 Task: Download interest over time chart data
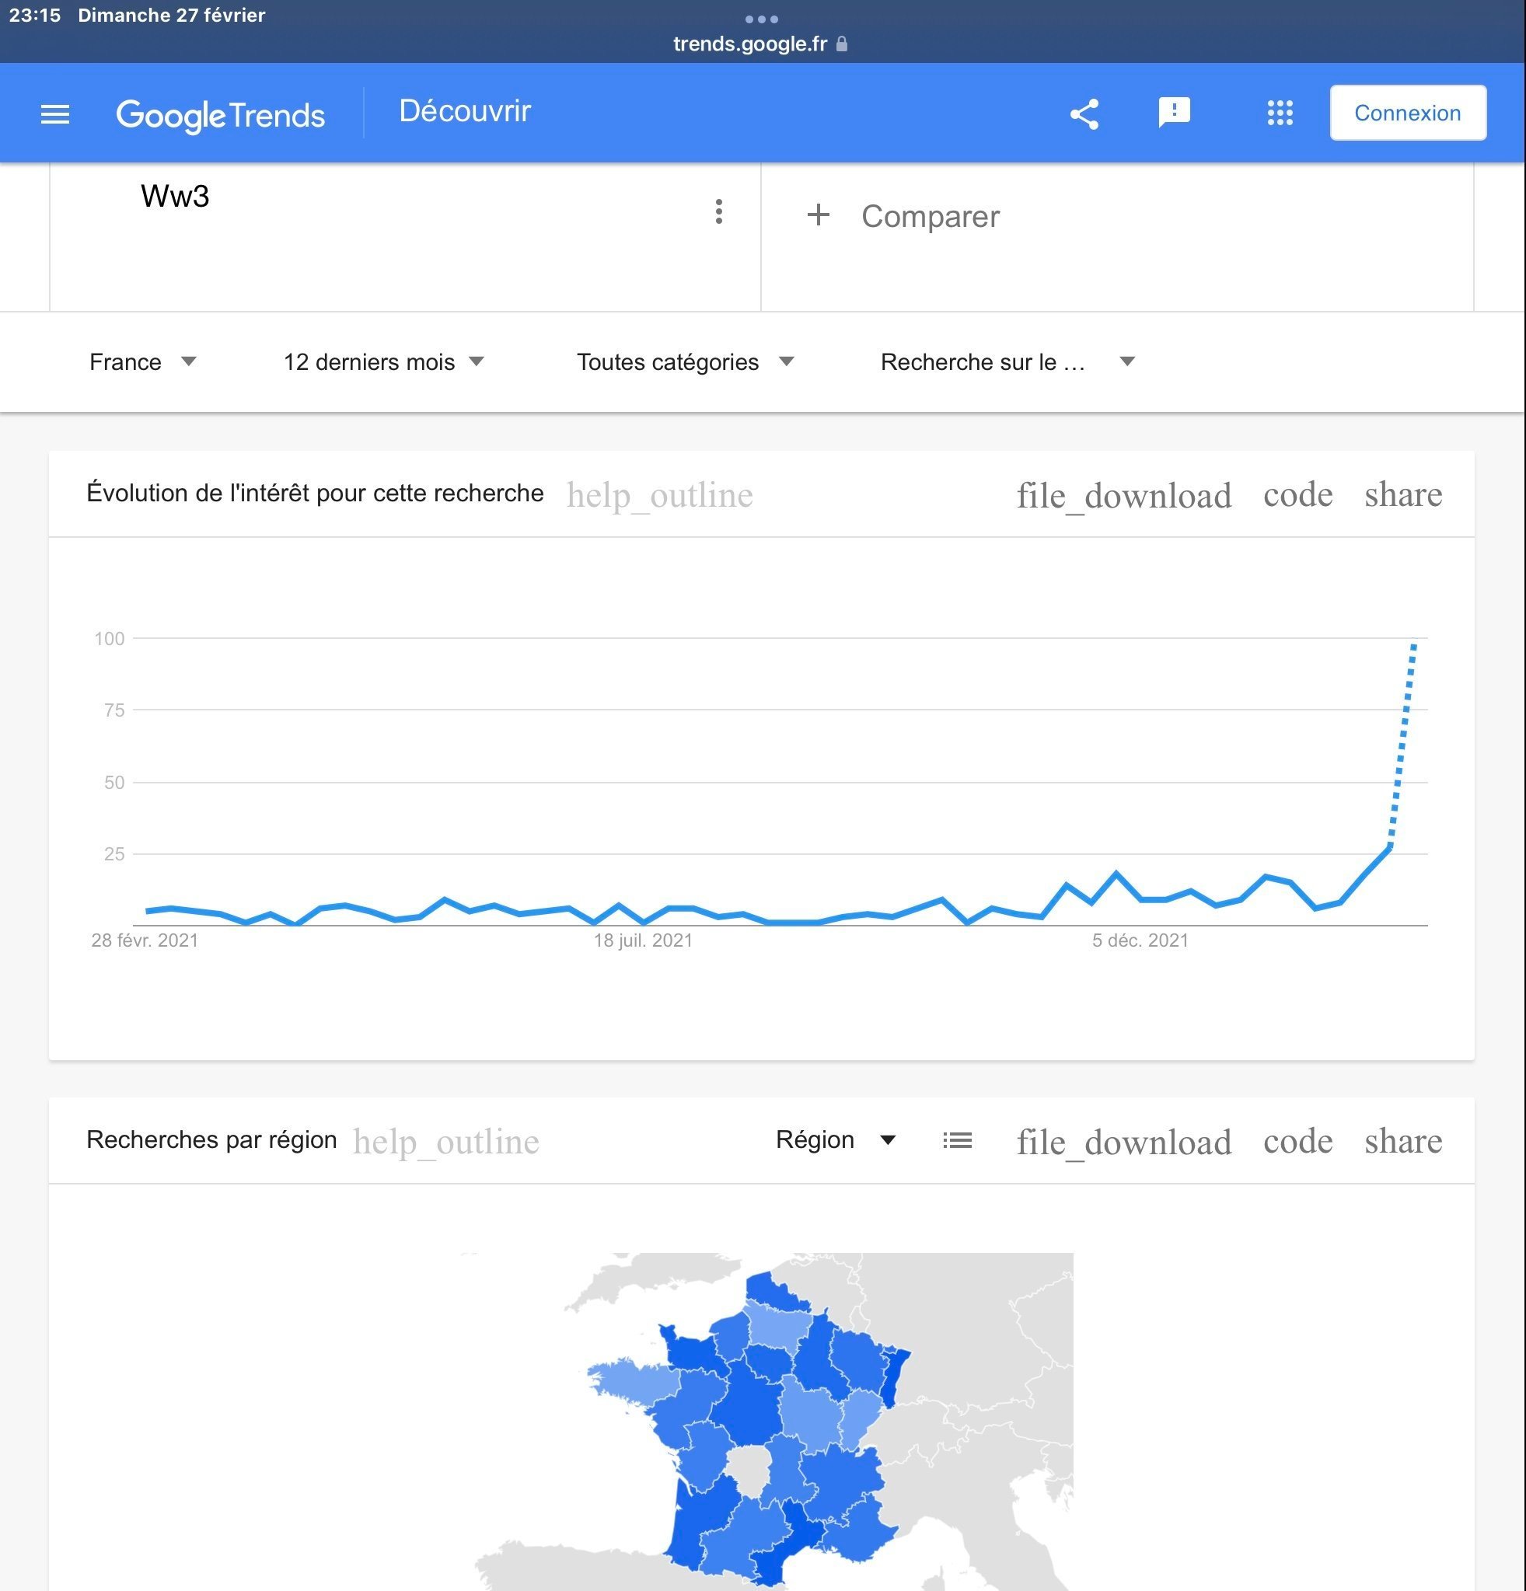coord(1124,495)
